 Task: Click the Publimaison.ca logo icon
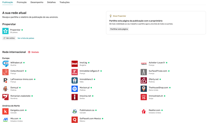75,111
